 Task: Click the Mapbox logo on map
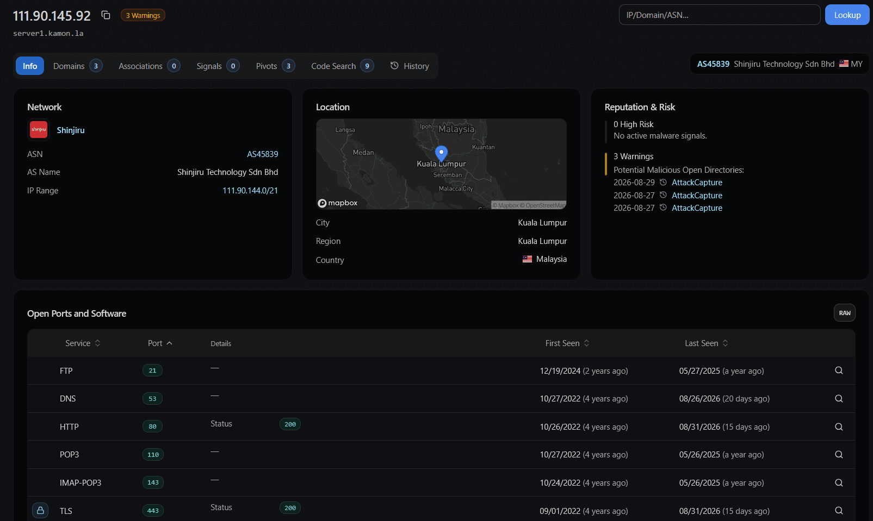(338, 203)
